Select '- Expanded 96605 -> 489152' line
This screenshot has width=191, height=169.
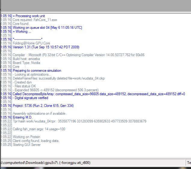50,90
